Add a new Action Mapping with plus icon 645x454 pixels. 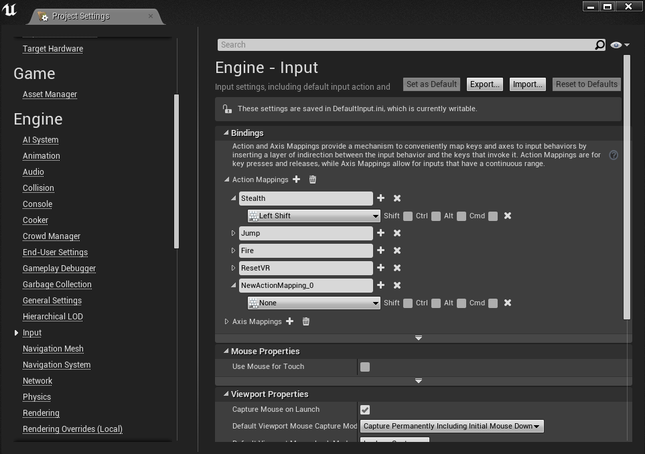[x=296, y=179]
